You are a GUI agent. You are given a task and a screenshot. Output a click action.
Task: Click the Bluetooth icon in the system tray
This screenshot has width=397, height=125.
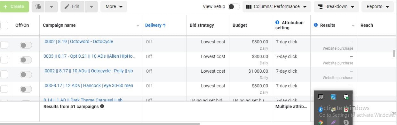coord(321,109)
